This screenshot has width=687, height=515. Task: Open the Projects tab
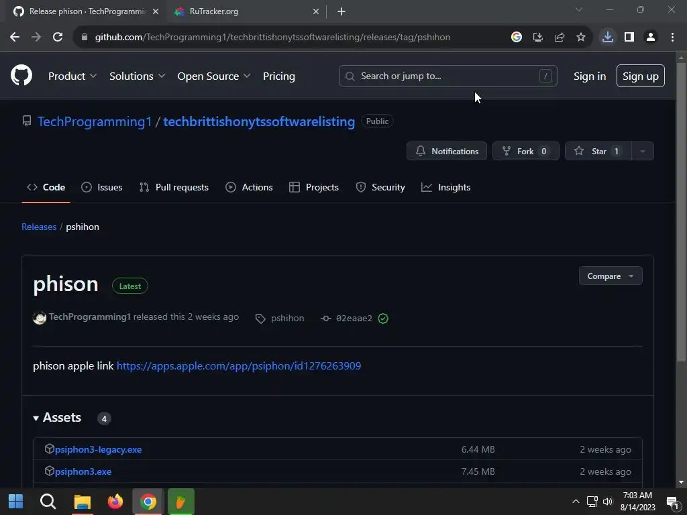(314, 188)
